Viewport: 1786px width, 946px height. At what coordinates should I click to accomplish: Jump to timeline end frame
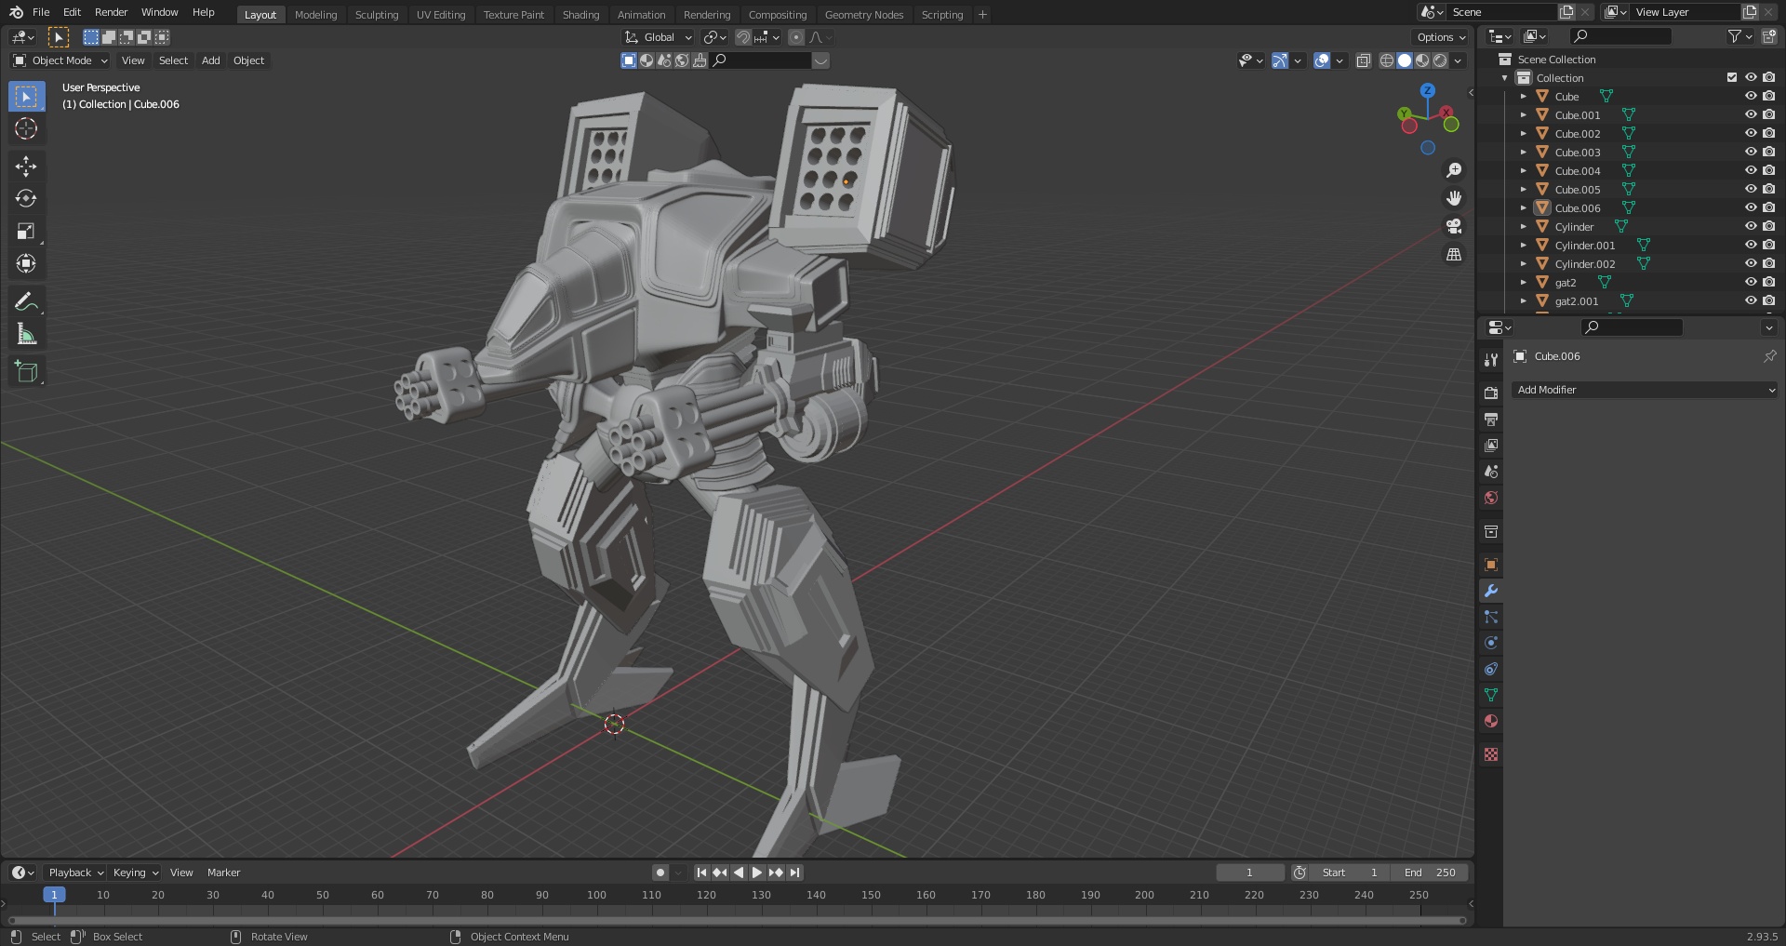[794, 873]
